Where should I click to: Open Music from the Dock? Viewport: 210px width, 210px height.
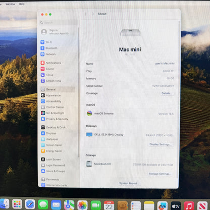[189, 206]
